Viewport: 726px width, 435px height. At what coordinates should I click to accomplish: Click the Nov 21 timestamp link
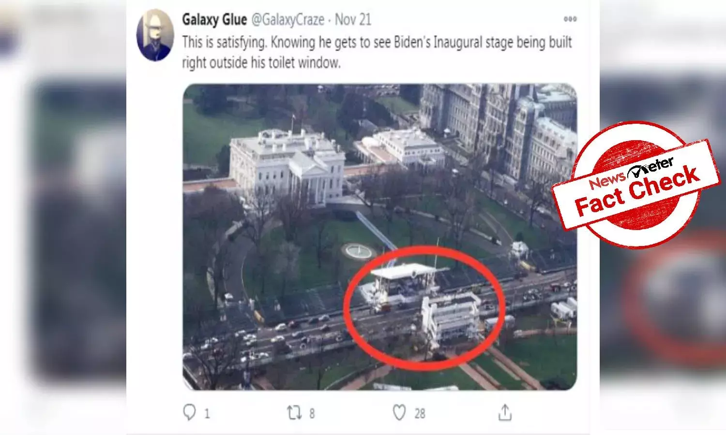click(355, 20)
